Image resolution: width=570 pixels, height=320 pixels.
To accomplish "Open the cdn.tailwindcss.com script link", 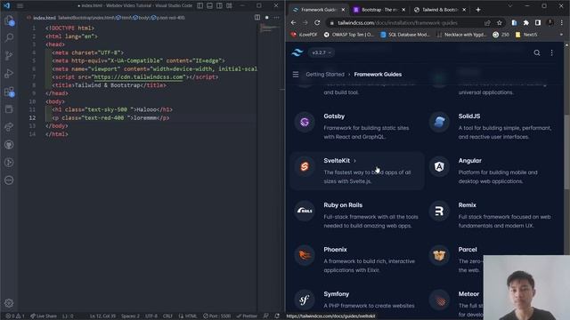I will 139,77.
